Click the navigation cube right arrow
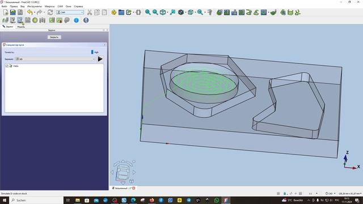Screen dimensions: 363x204 134,172
